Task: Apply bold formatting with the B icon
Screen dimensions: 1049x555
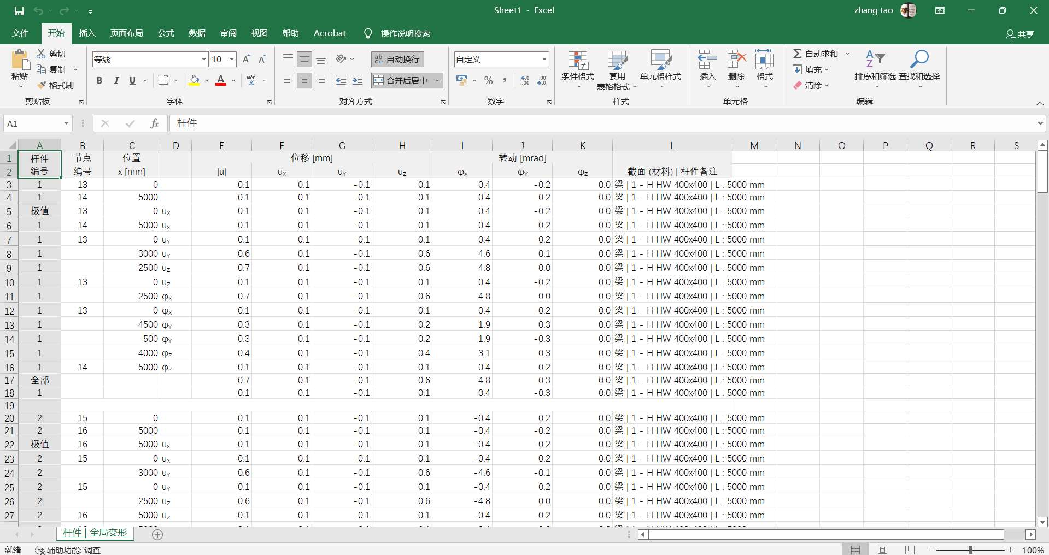Action: (x=99, y=80)
